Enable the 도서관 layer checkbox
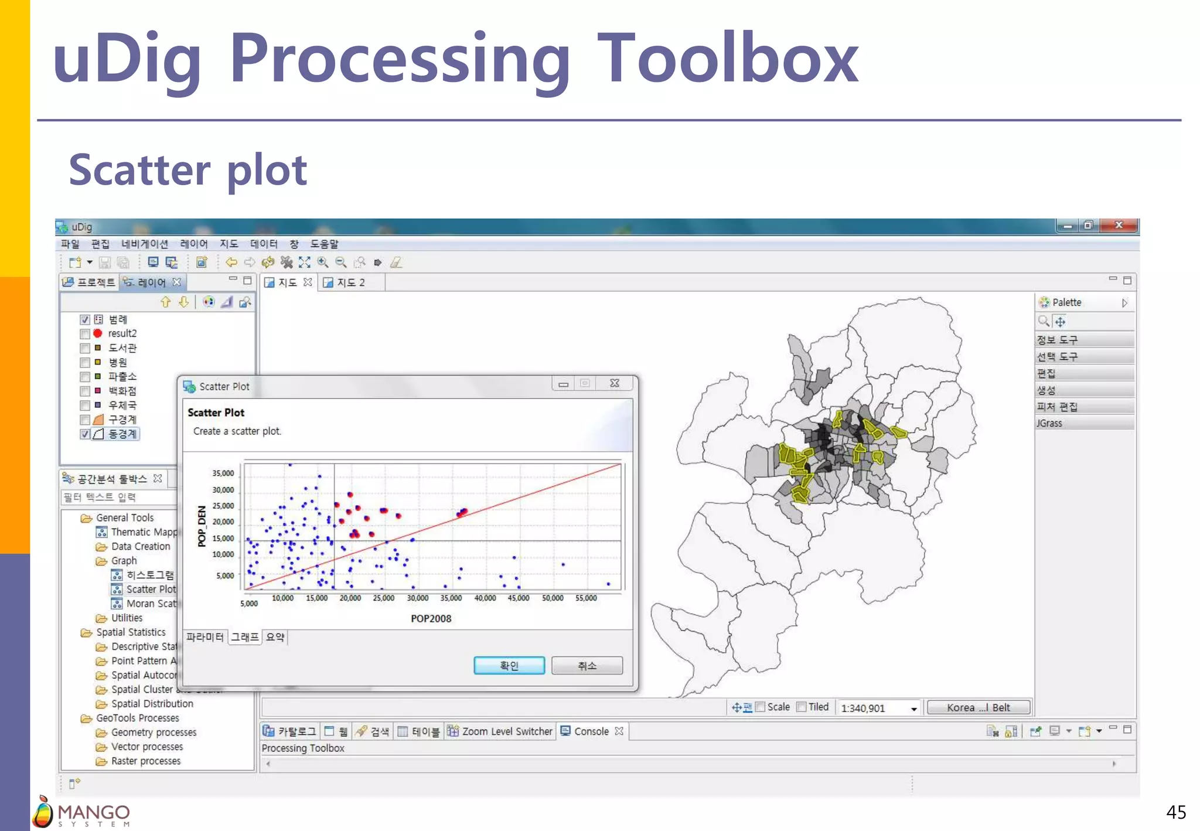This screenshot has height=831, width=1200. point(85,348)
